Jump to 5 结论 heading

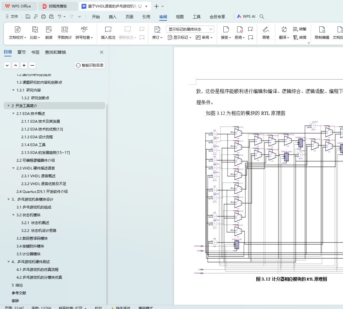point(17,285)
